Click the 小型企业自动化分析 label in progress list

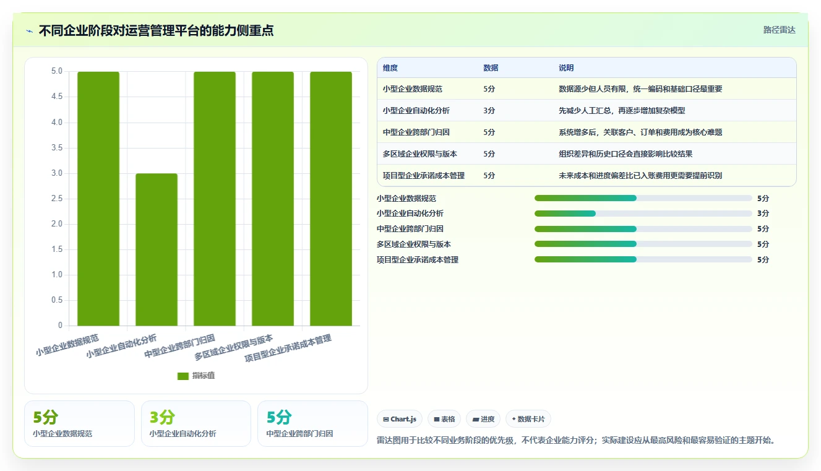(x=410, y=214)
